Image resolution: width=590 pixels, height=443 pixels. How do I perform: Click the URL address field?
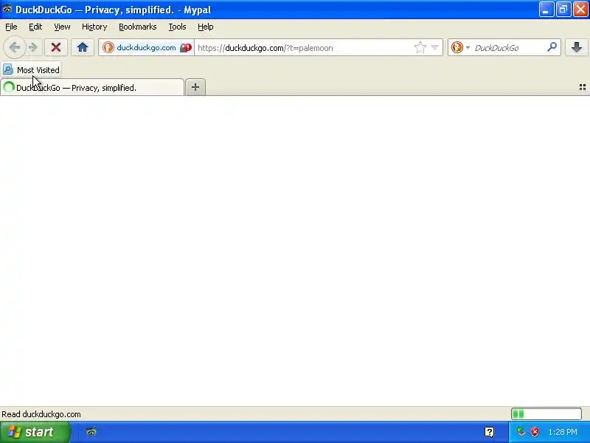(x=303, y=48)
